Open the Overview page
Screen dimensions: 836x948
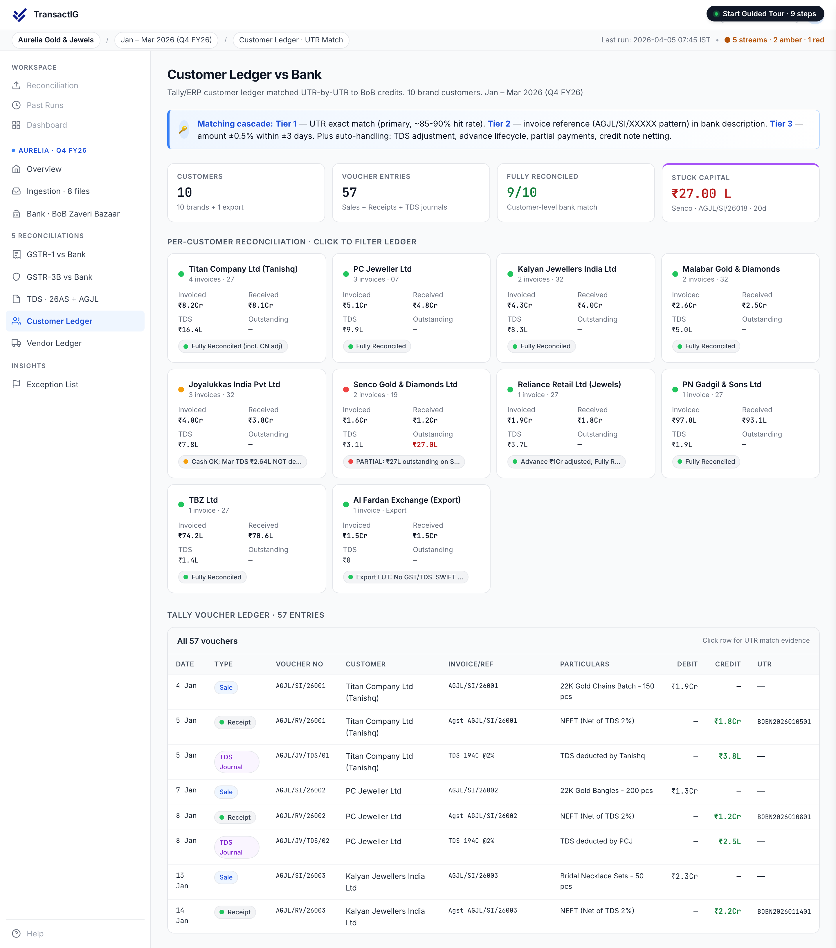(x=75, y=169)
